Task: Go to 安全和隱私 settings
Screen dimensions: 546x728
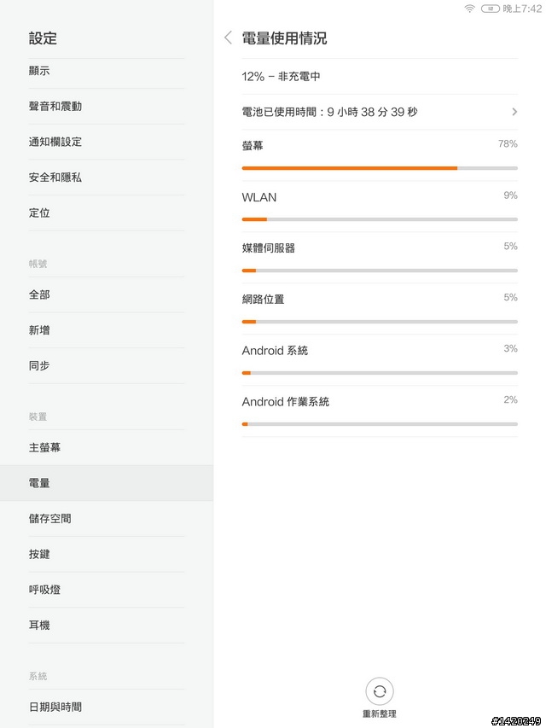Action: click(x=107, y=178)
